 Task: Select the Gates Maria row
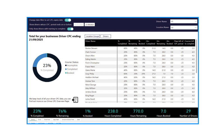pos(140,70)
